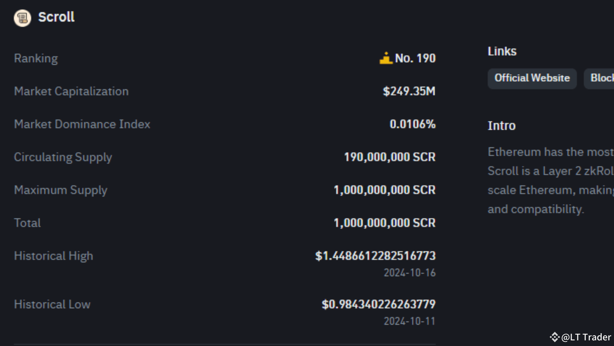Screen dimensions: 614x346
Task: Click the Intro section heading
Action: coord(502,126)
